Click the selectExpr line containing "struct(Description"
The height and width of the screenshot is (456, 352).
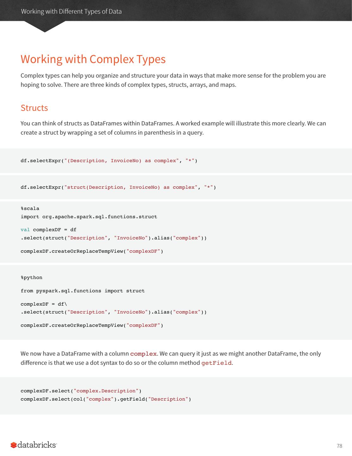click(x=118, y=187)
